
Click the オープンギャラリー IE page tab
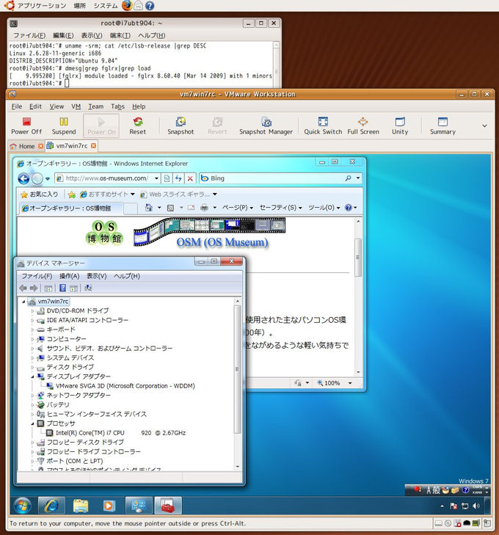coord(70,208)
